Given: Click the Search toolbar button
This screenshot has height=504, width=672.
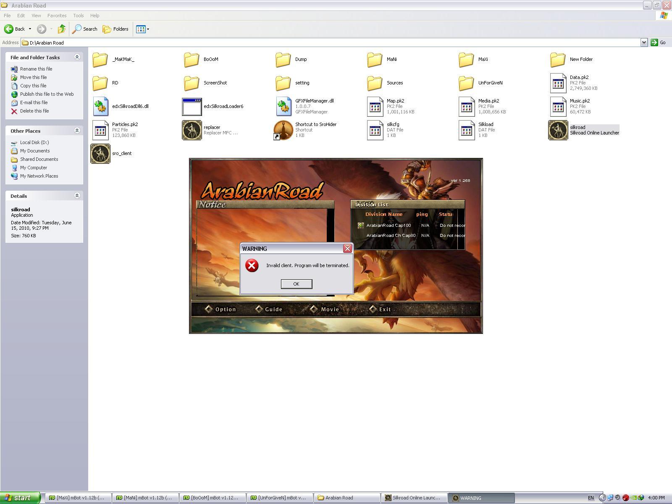Looking at the screenshot, I should point(85,29).
